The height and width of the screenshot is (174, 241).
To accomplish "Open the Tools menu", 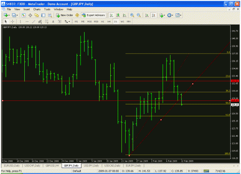I will click(47, 9).
